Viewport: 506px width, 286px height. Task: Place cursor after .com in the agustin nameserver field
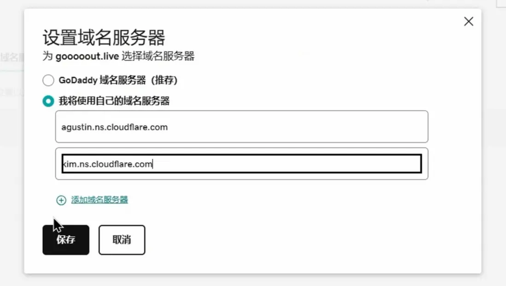pyautogui.click(x=168, y=127)
